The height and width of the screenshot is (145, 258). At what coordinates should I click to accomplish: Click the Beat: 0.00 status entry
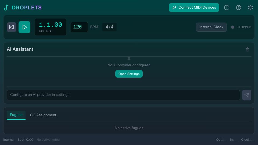pyautogui.click(x=26, y=140)
